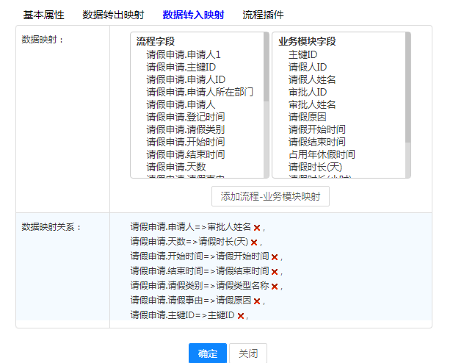Click the 添加流程-业务模块映射 button
This screenshot has height=363, width=453.
pos(270,197)
